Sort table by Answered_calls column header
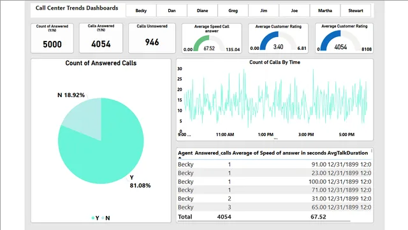 tap(213, 153)
